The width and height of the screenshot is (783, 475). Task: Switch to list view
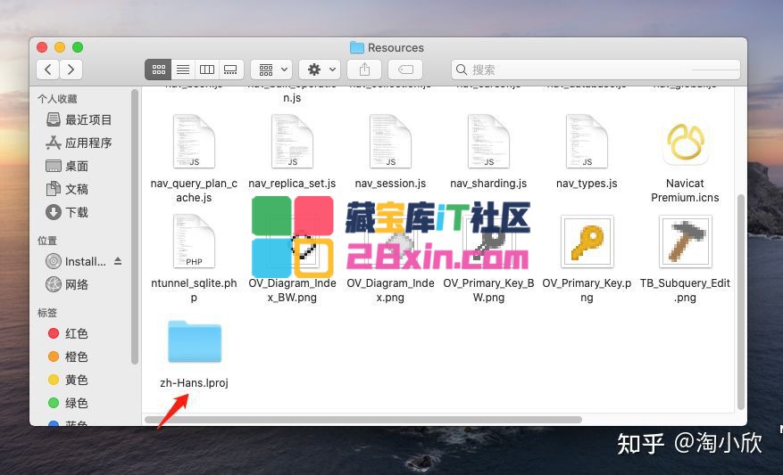(x=183, y=70)
